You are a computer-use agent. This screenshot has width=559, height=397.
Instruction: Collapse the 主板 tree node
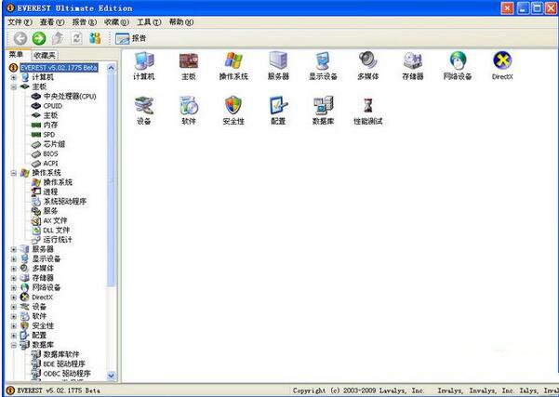14,87
